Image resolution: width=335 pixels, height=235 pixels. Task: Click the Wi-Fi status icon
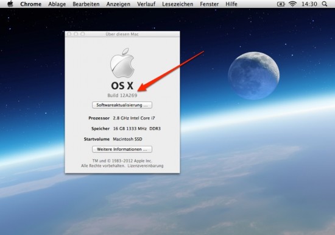point(292,4)
